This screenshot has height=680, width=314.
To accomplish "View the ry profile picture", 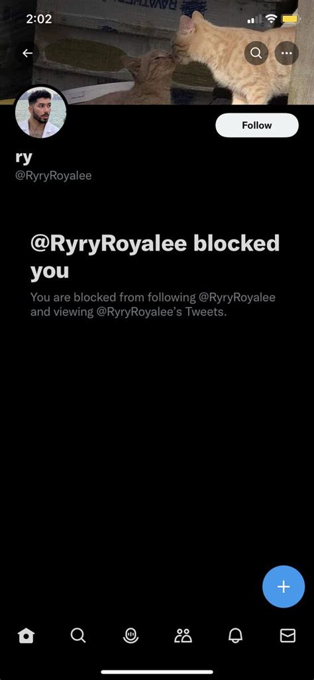I will click(41, 112).
